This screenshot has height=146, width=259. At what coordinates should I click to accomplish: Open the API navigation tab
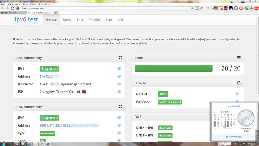(121, 19)
